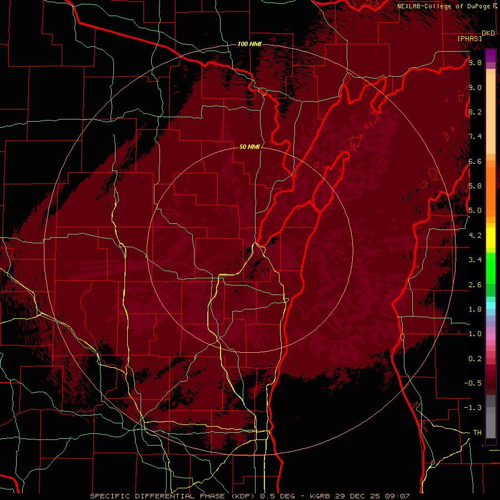The height and width of the screenshot is (500, 500).
Task: Click the 8.2 value on the color scale
Action: coord(475,112)
